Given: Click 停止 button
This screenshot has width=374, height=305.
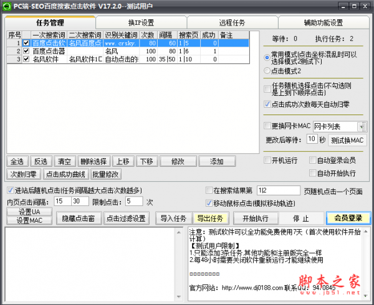Looking at the screenshot, I should pos(301,218).
